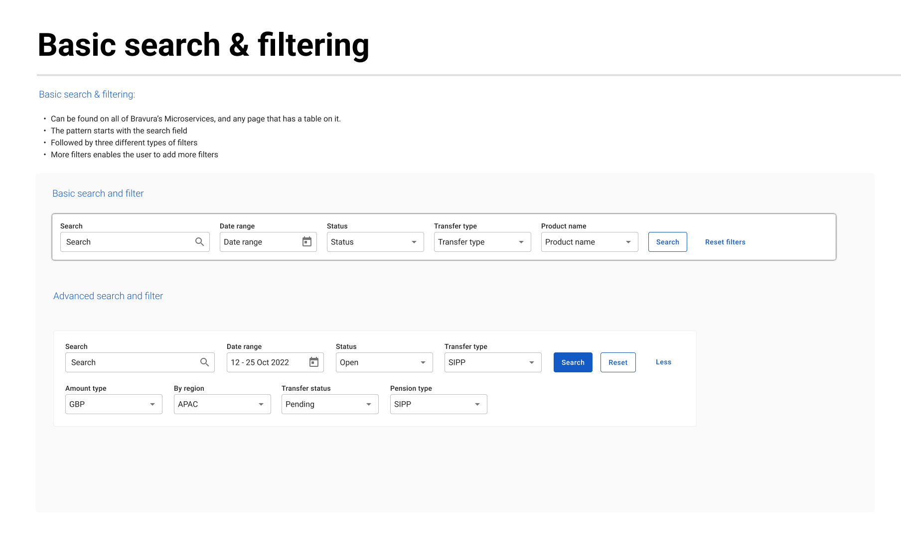Click the 'Amount type' label
Screen dimensions: 901x553
(x=86, y=388)
